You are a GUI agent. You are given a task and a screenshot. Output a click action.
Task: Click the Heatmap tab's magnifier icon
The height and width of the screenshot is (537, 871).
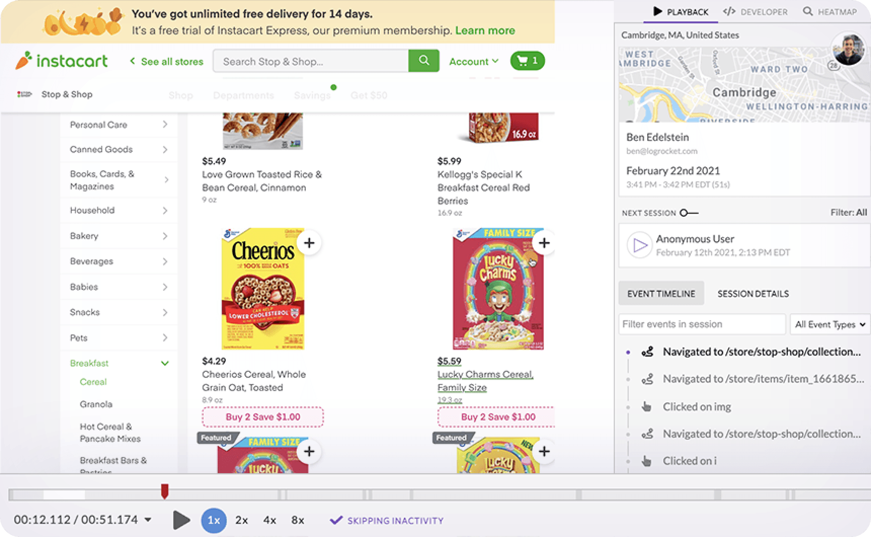click(808, 11)
